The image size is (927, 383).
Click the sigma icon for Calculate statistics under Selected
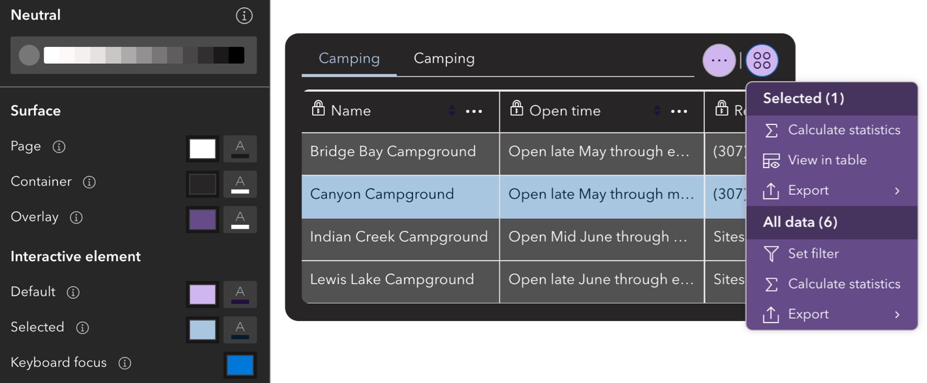click(771, 130)
